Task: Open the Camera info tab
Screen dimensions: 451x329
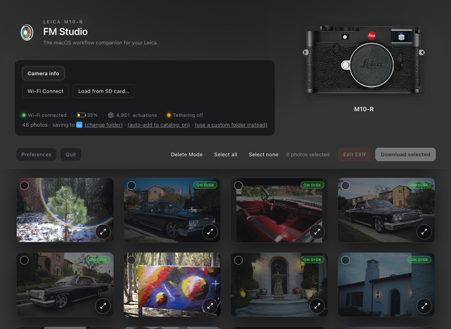Action: click(43, 74)
